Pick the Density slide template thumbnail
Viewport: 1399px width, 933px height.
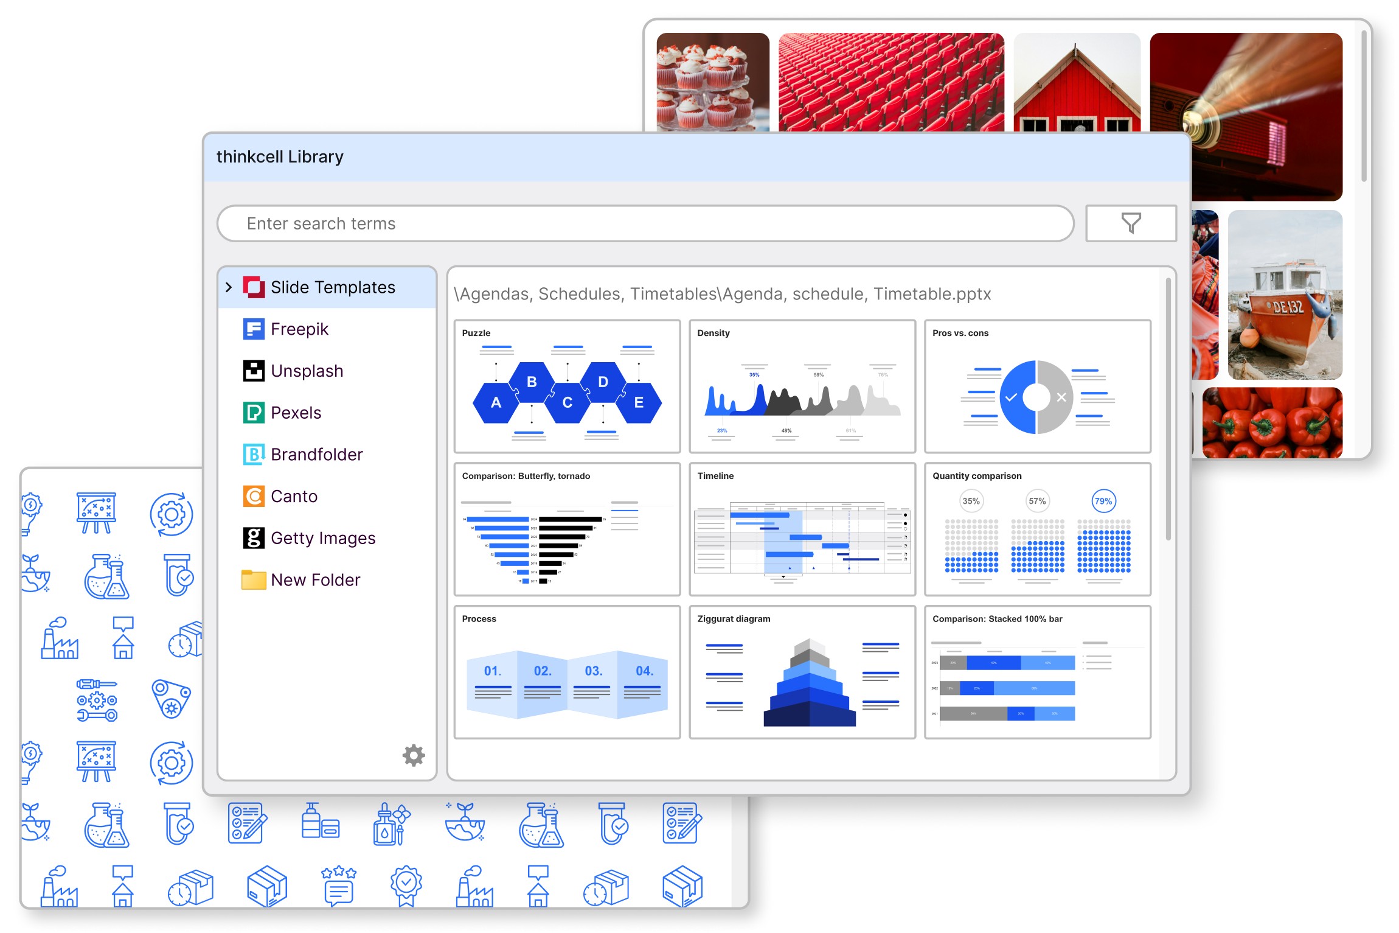tap(802, 386)
